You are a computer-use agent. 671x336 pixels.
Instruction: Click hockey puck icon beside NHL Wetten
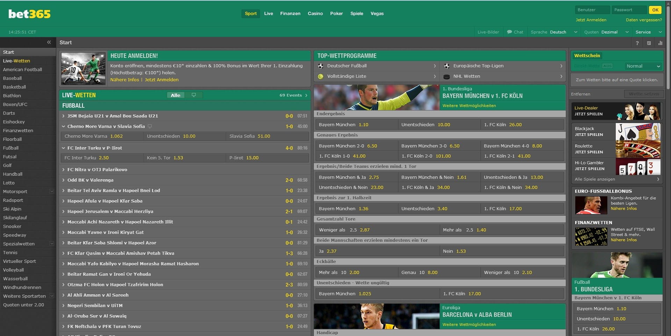point(446,77)
